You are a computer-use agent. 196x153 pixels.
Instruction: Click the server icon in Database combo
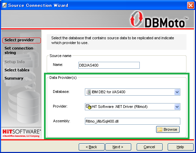coord(89,92)
